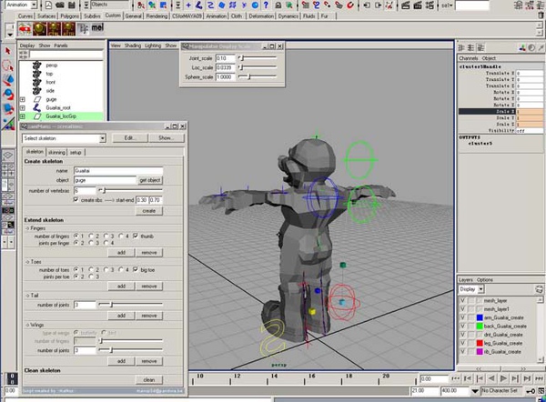The width and height of the screenshot is (546, 402).
Task: Select the Rotate tool in the toolbox
Action: 8,94
